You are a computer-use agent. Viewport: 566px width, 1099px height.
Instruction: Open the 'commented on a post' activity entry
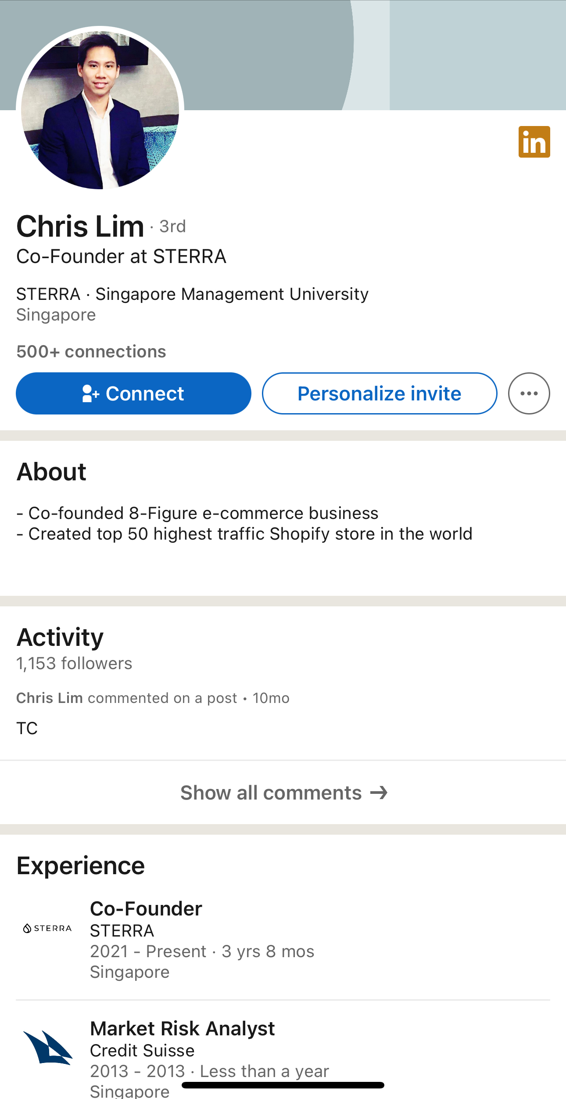click(x=153, y=698)
